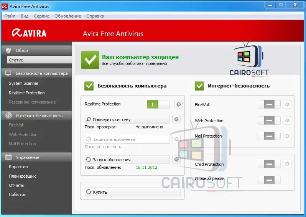Toggle Mail Protection switch

pos(269,136)
